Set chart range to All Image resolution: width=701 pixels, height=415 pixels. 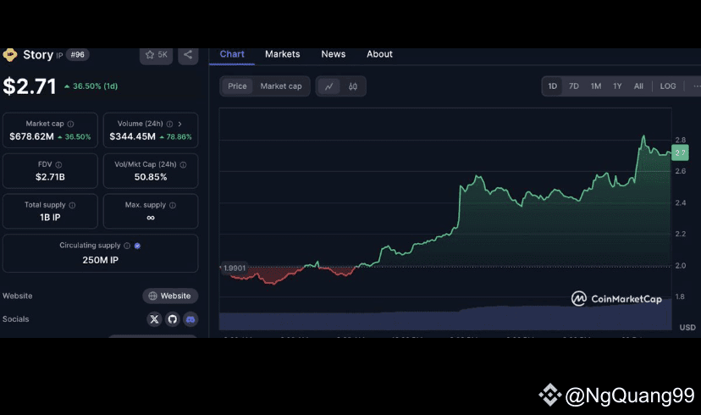pos(638,86)
